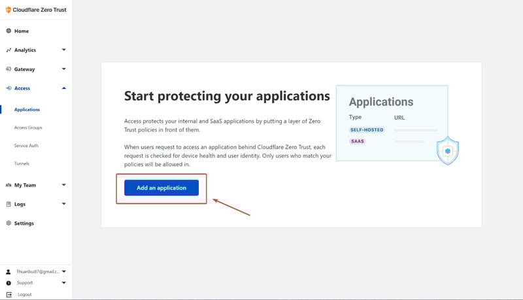
Task: Click the Cloudflare Zero Trust logo icon
Action: [x=8, y=10]
